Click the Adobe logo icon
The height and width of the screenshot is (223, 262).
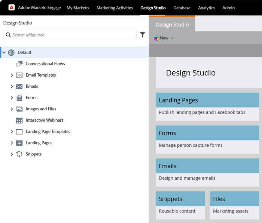(x=12, y=8)
